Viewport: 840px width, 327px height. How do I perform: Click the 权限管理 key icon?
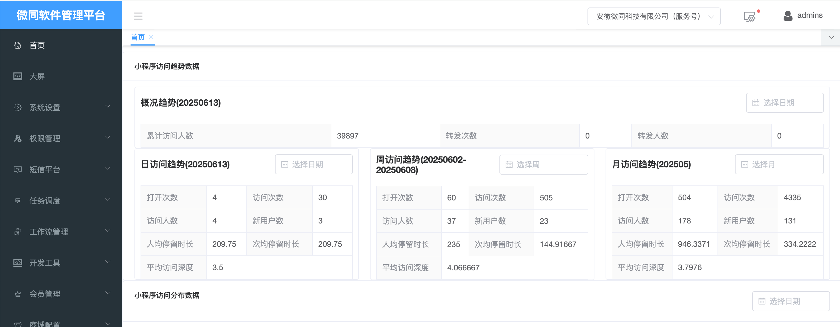point(18,138)
